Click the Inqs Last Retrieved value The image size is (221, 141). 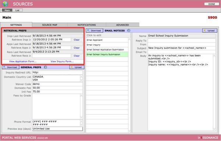57,36
